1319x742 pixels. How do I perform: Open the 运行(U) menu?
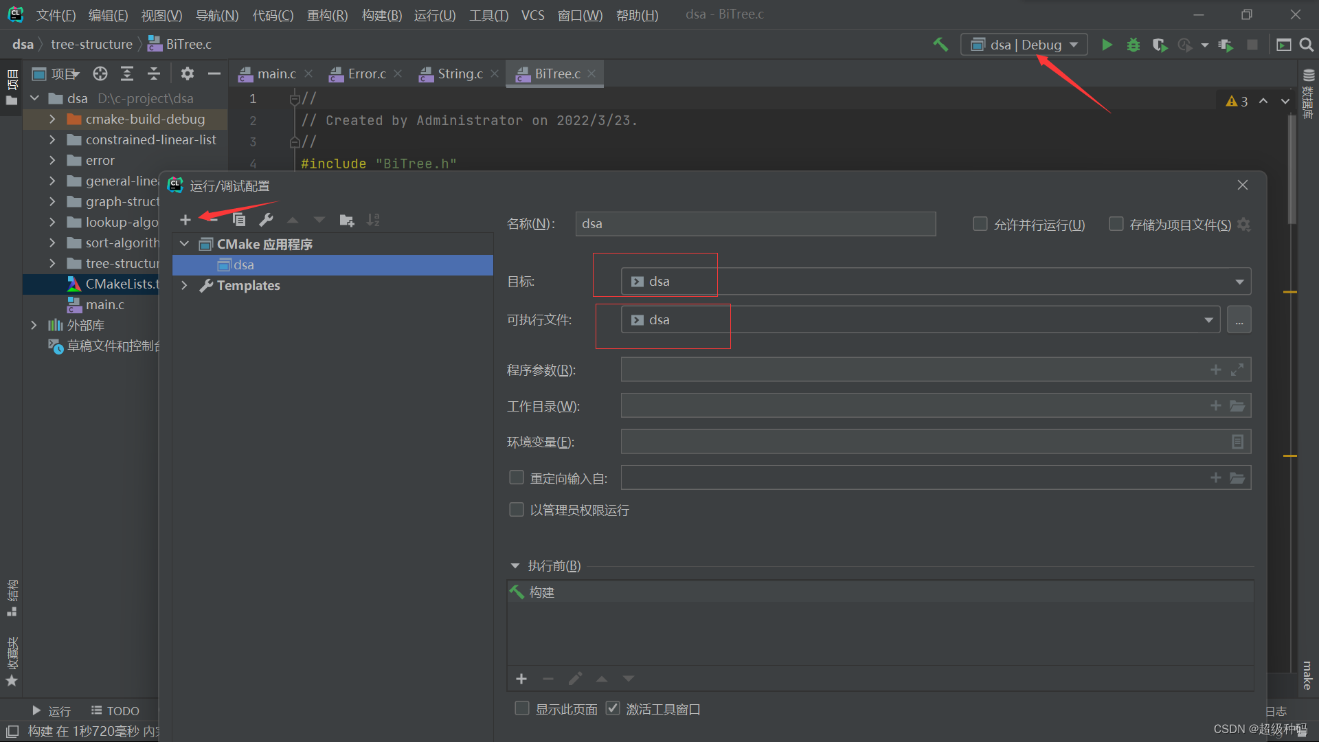434,15
